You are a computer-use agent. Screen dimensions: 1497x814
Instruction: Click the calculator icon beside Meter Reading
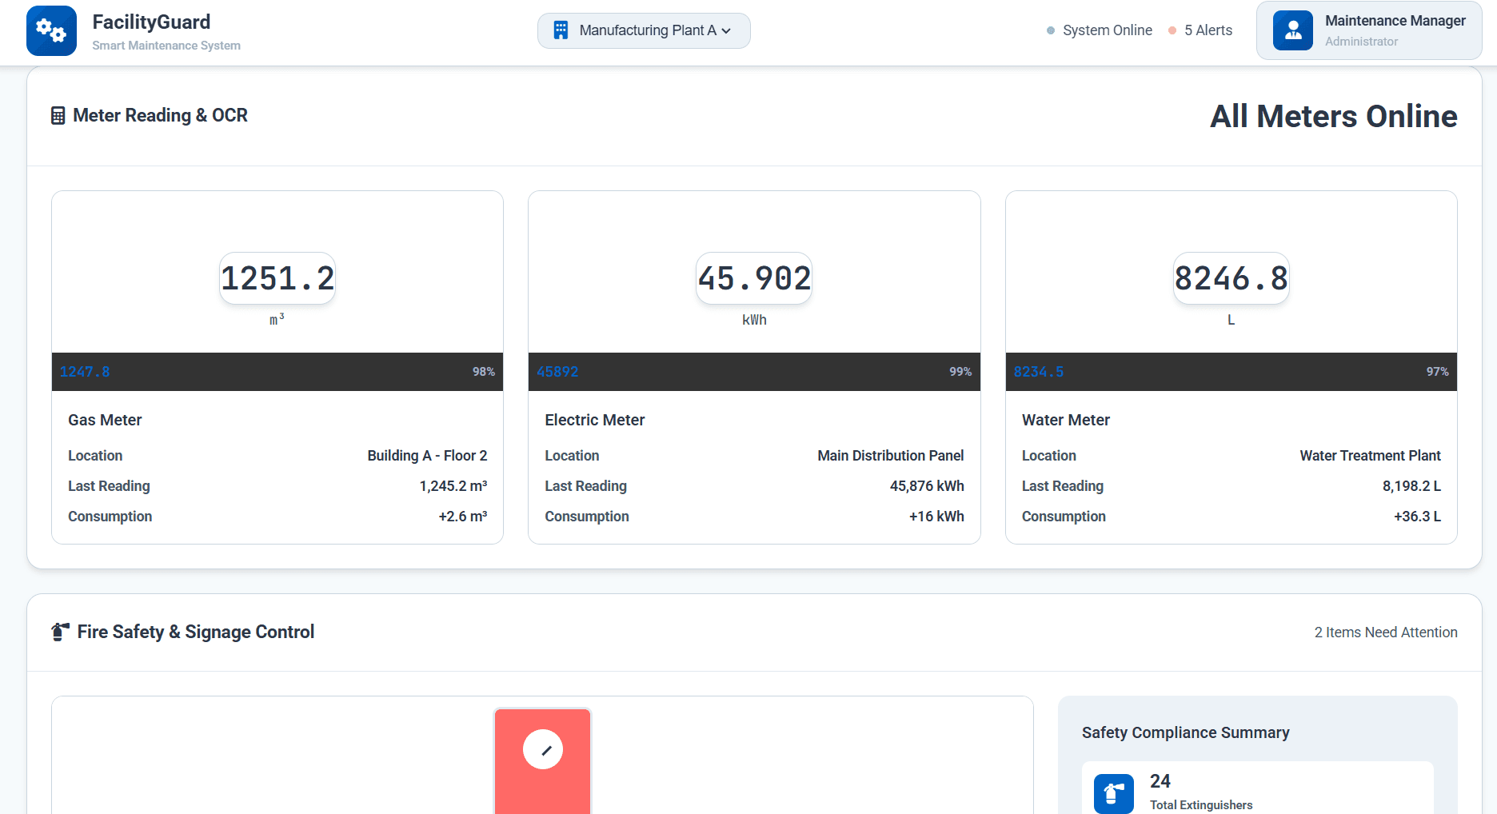pyautogui.click(x=58, y=116)
